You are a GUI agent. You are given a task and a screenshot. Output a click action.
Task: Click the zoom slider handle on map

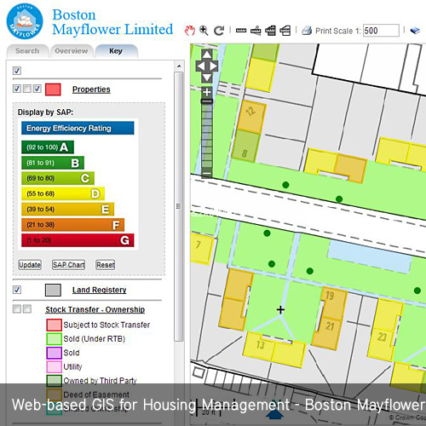[207, 101]
